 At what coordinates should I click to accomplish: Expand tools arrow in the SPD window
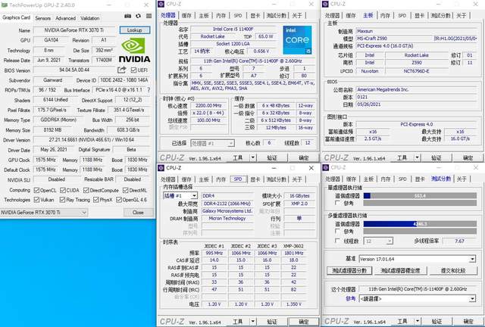tap(253, 322)
